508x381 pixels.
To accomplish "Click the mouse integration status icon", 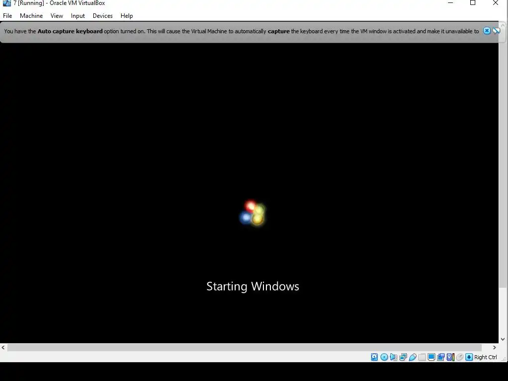I will pyautogui.click(x=460, y=357).
